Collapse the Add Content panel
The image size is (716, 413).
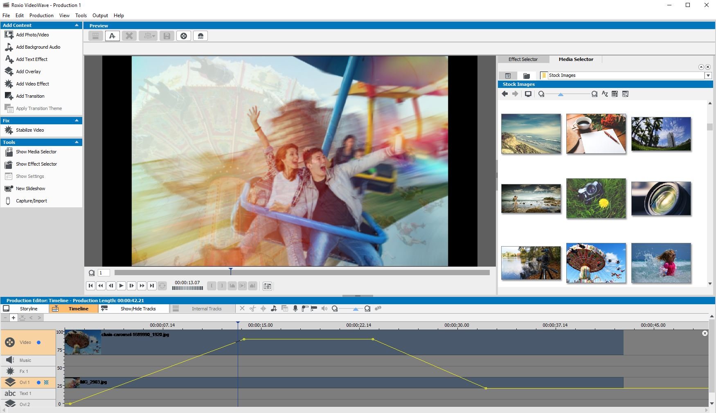[x=77, y=25]
